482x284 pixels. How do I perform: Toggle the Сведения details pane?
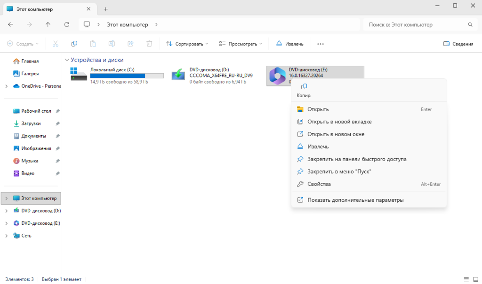[458, 44]
